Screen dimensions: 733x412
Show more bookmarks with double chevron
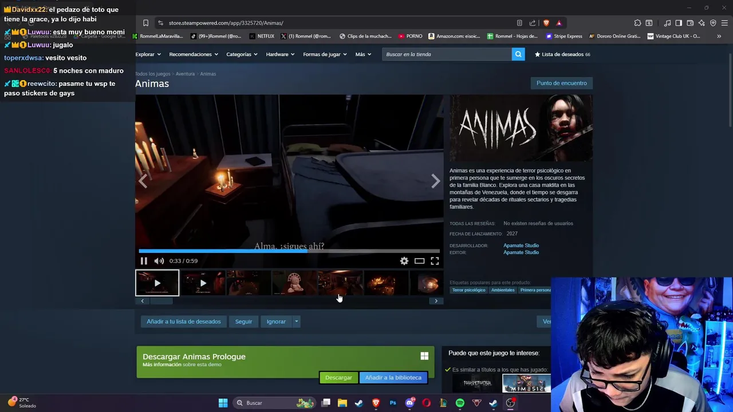pos(719,36)
